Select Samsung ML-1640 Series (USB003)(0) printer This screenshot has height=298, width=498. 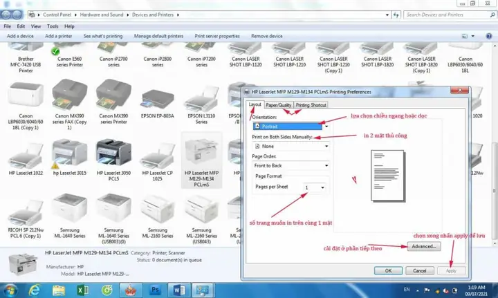[x=113, y=219]
